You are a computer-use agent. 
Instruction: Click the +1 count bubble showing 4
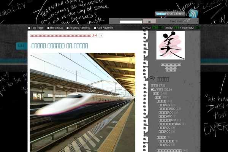[101, 36]
